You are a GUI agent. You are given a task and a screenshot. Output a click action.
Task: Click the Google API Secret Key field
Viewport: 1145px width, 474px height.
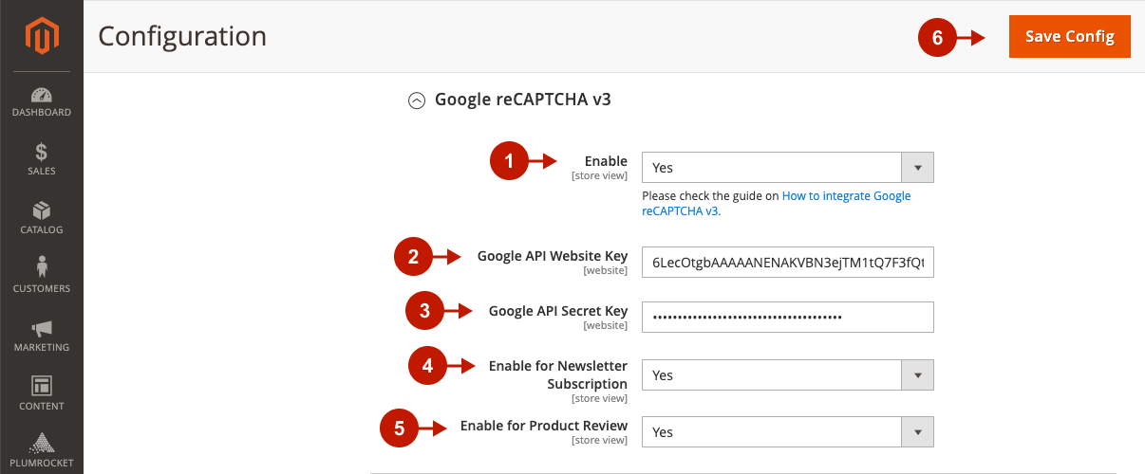tap(788, 317)
